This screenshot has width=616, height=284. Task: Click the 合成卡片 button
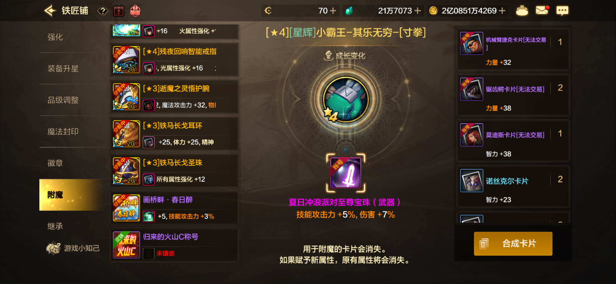[x=513, y=243]
